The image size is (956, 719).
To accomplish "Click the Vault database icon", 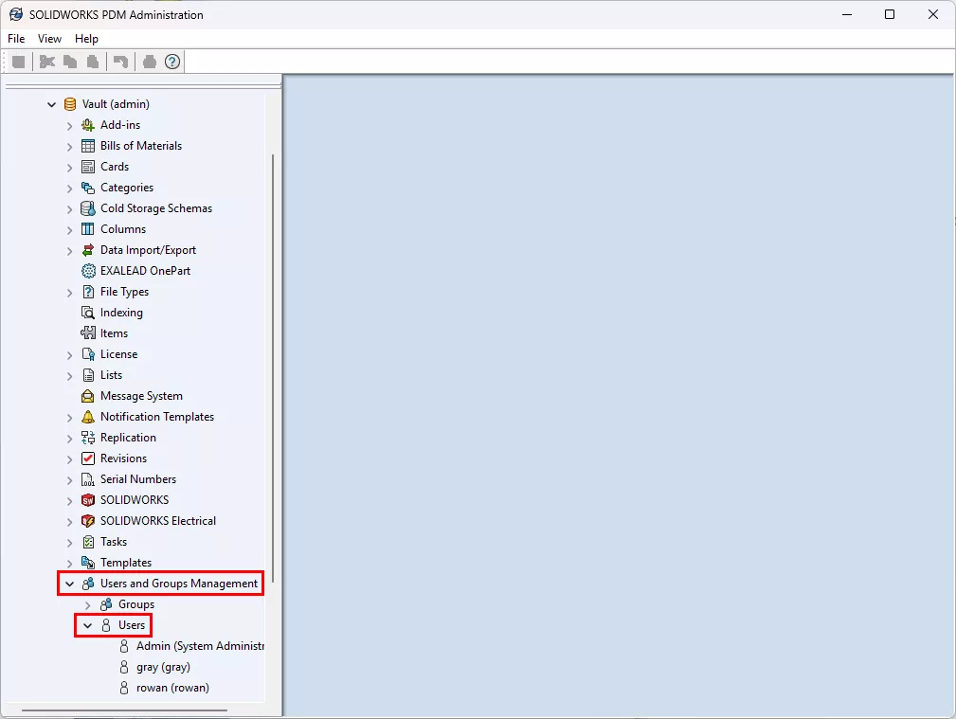I will (x=70, y=104).
